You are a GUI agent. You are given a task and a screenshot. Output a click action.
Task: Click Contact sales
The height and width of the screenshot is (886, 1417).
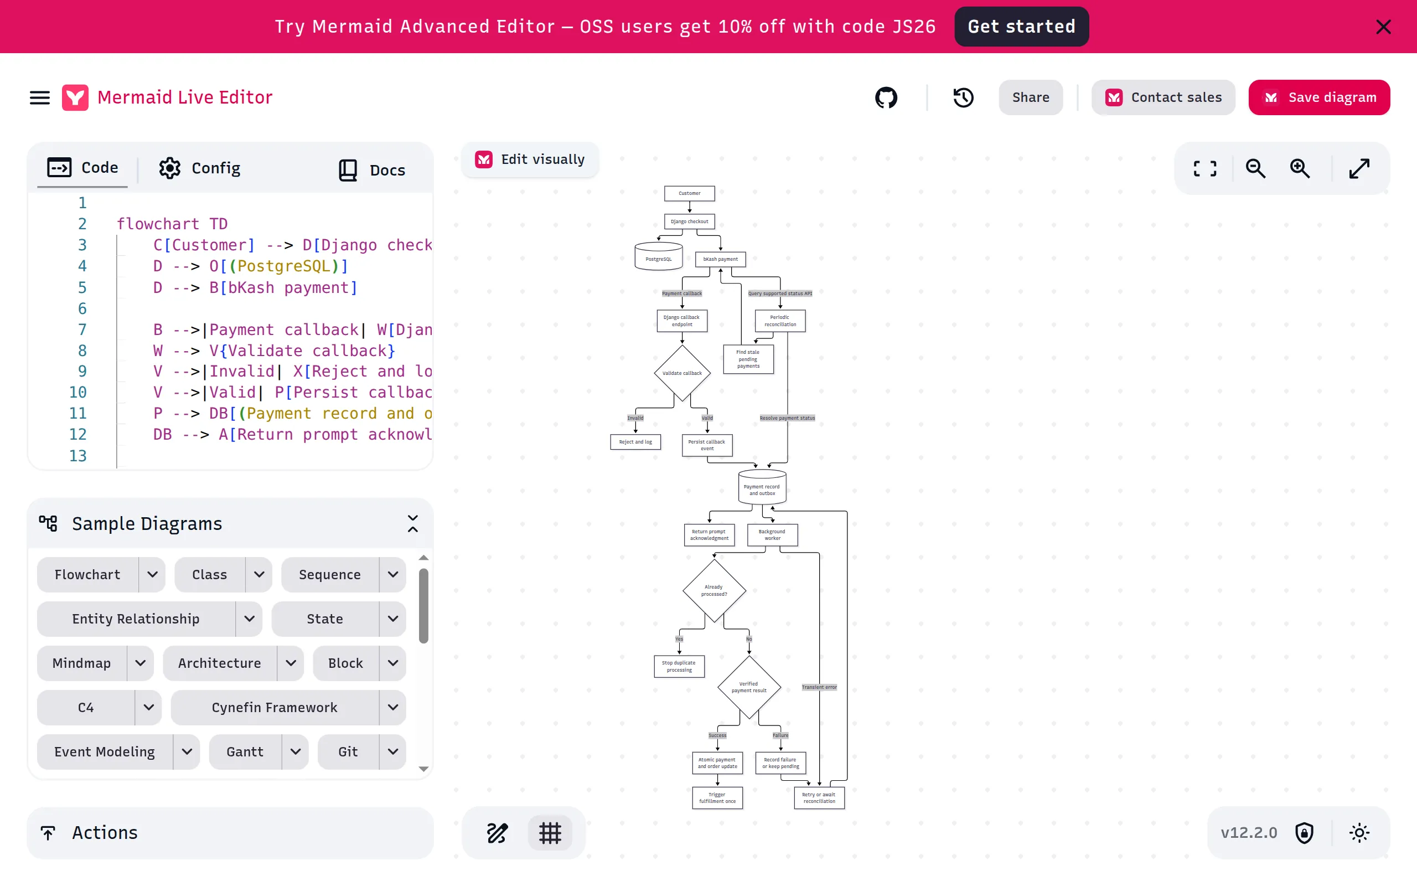1163,97
